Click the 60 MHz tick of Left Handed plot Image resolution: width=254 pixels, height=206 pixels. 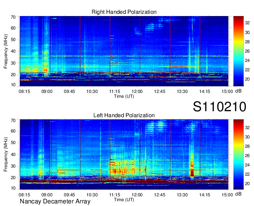(x=13, y=131)
